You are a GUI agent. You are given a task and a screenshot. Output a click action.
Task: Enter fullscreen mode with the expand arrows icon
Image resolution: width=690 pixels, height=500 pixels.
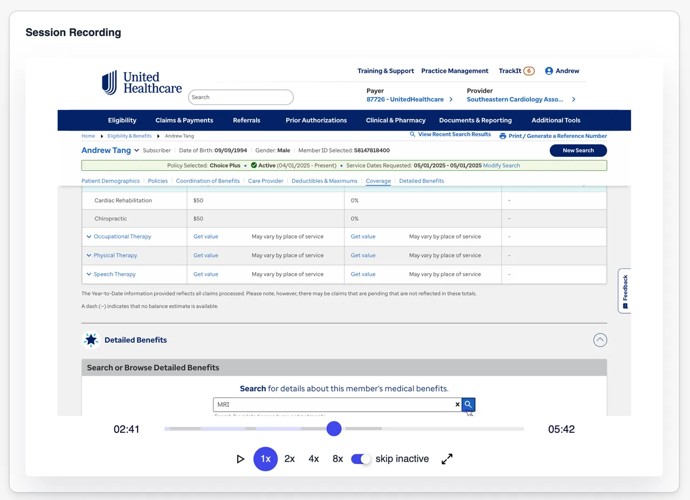447,459
